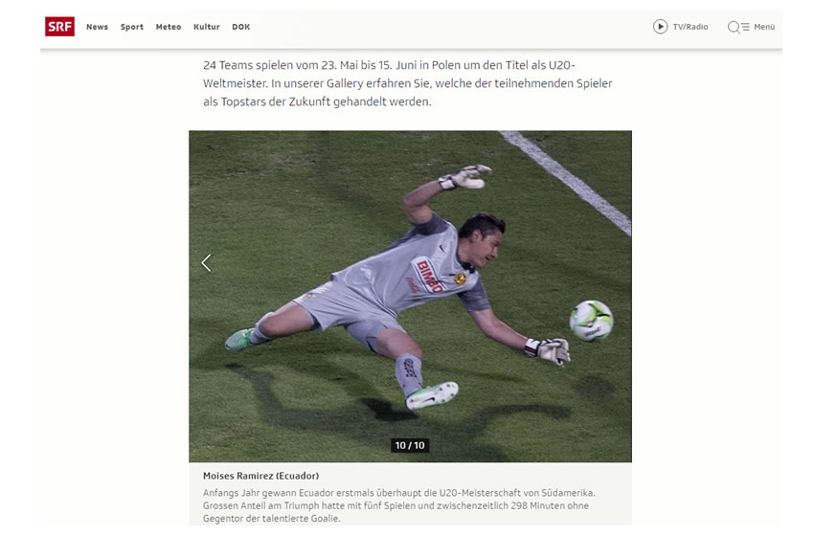Go to the News section
Viewport: 814px width, 536px height.
coord(97,27)
